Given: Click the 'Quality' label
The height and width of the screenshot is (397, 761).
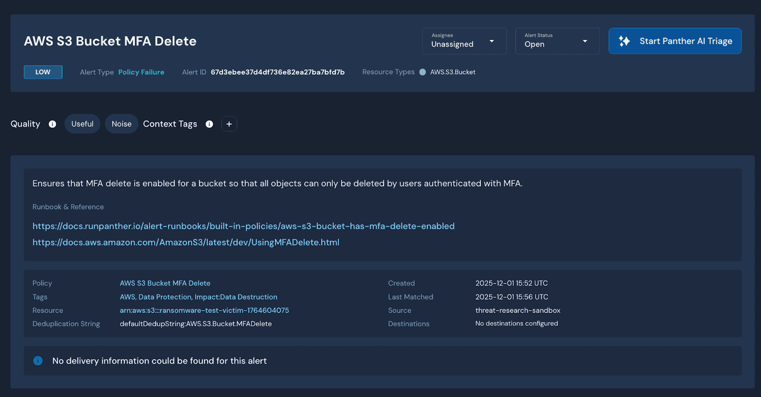Looking at the screenshot, I should coord(25,124).
